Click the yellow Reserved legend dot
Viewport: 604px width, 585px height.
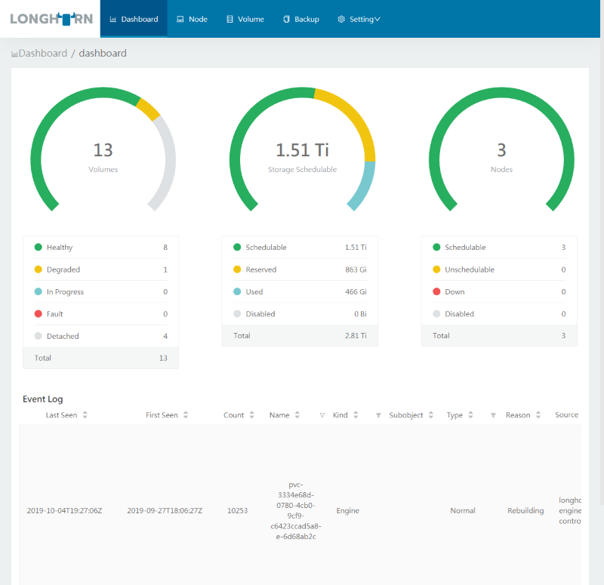click(x=237, y=269)
